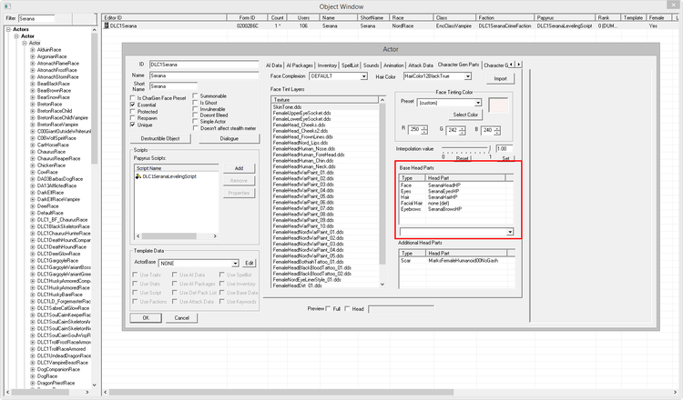This screenshot has width=683, height=400.
Task: Click the DLC1Serana actor row icon
Action: [106, 26]
